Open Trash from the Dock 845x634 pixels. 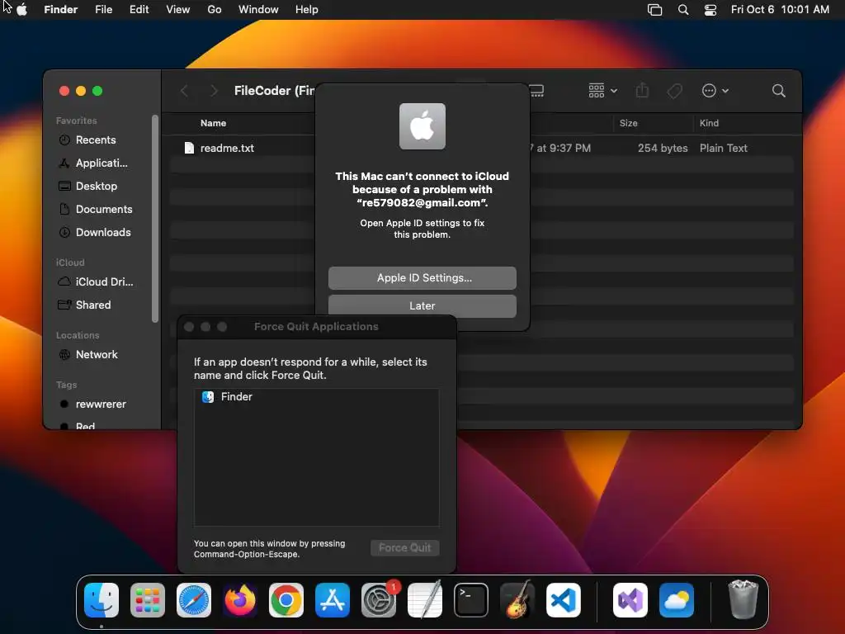[x=744, y=600]
